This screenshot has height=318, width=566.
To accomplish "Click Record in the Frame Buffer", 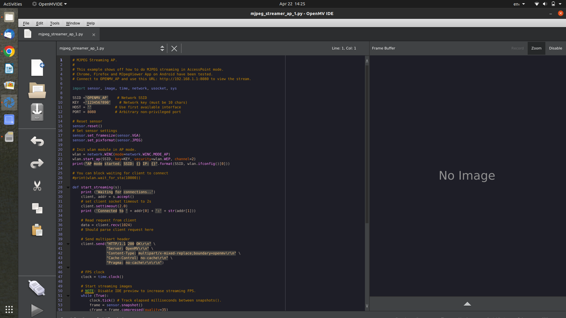I will coord(518,48).
